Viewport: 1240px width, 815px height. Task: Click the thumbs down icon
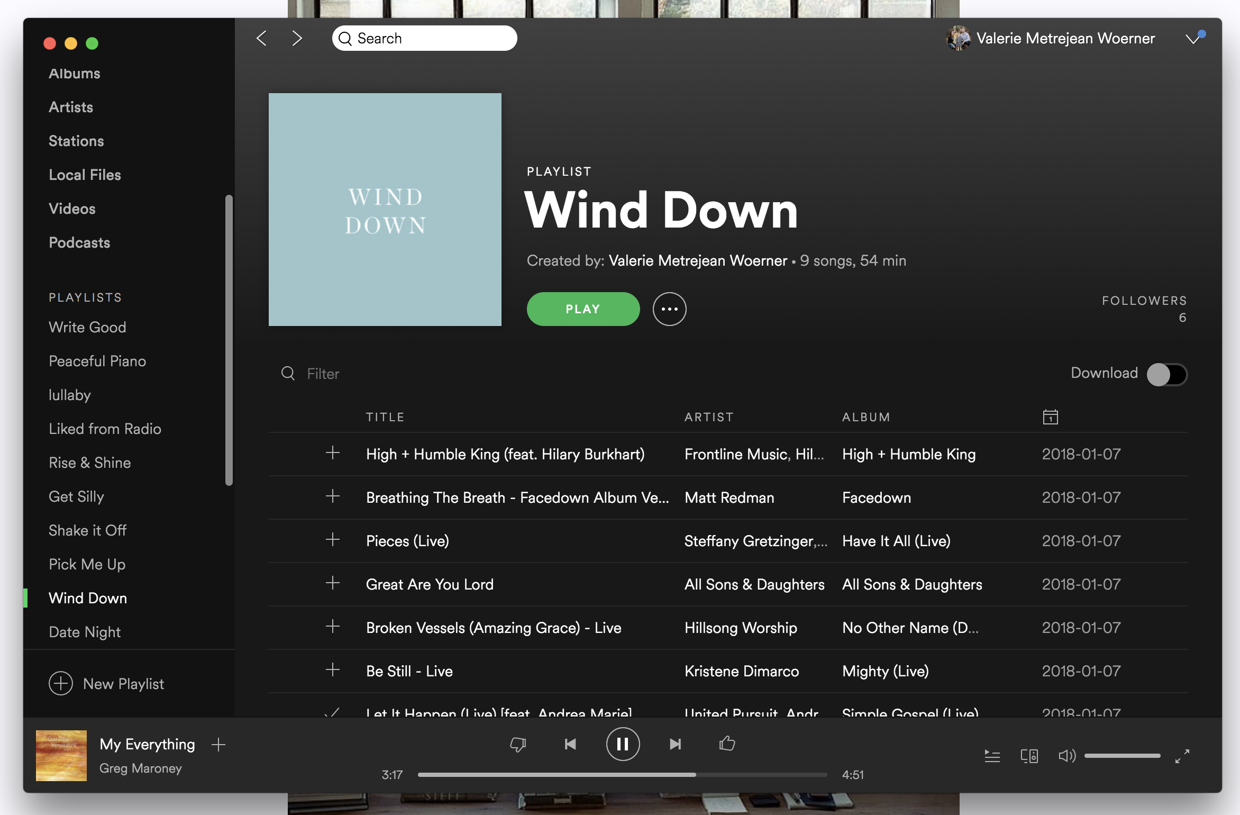coord(518,744)
